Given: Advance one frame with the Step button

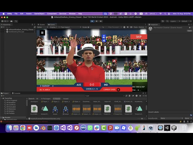Looking at the screenshot, I should click(x=101, y=21).
